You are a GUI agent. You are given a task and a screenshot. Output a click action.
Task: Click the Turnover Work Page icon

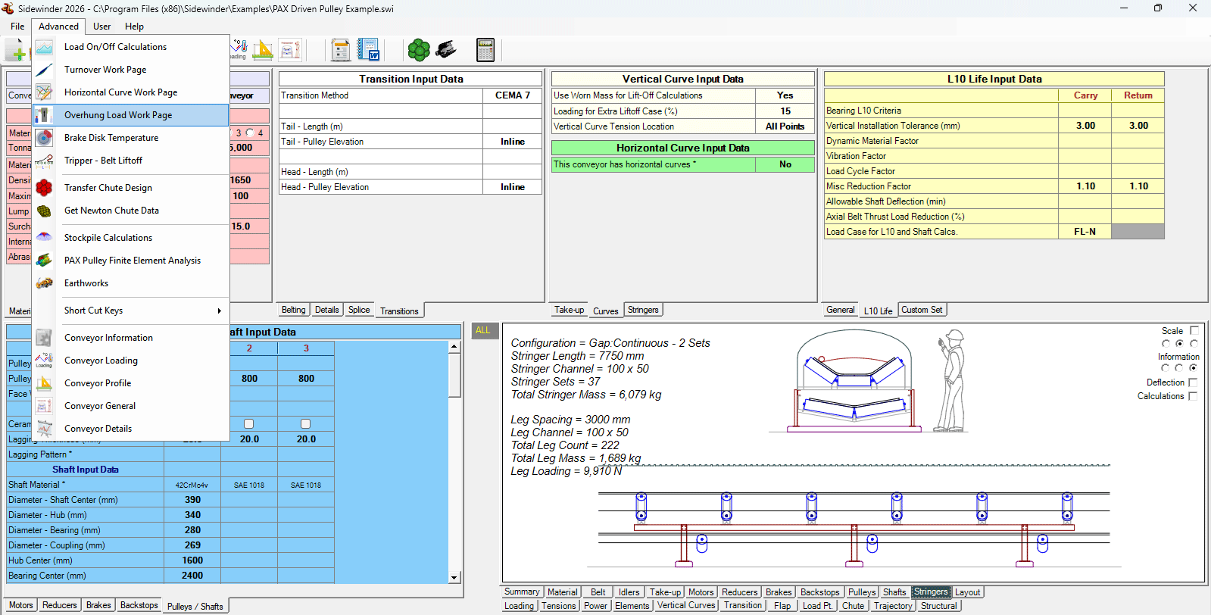44,70
